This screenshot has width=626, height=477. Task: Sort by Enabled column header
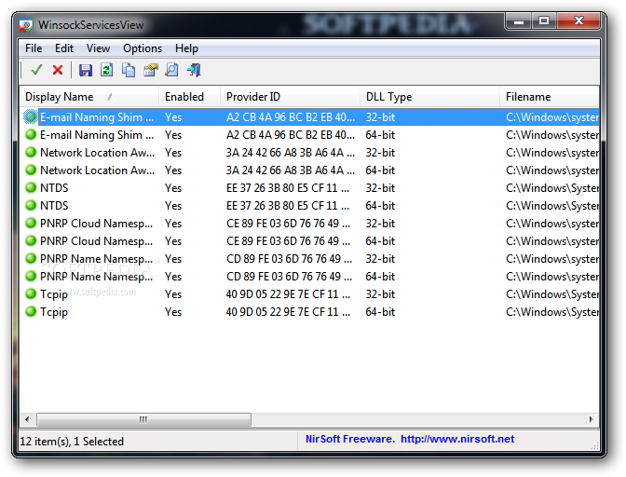pos(190,97)
